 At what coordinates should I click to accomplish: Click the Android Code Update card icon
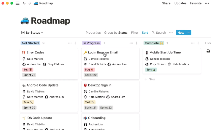pyautogui.click(x=24, y=85)
